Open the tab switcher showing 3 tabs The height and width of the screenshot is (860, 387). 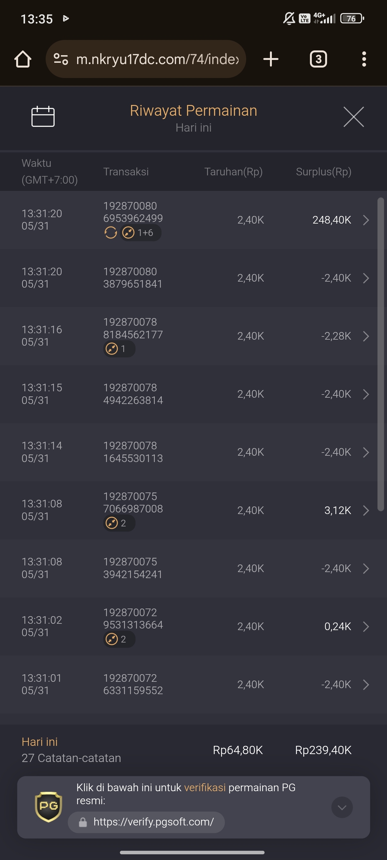point(318,59)
